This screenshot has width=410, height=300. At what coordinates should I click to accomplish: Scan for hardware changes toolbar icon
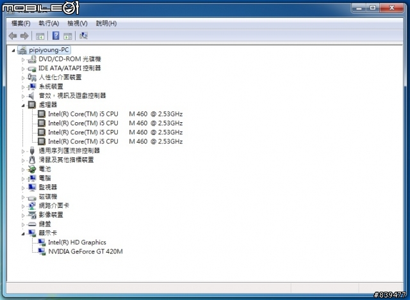click(x=83, y=36)
